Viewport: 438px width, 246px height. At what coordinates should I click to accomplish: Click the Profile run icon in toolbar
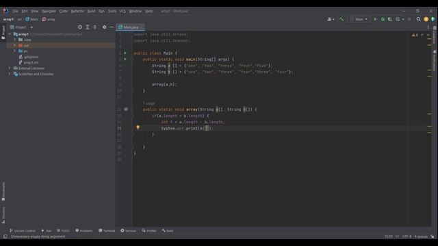tap(398, 19)
